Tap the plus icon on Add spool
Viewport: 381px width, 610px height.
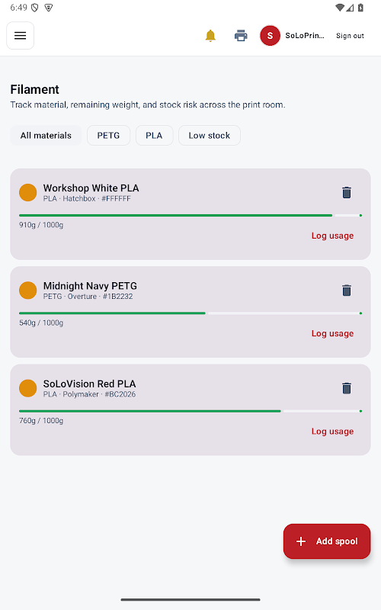click(x=301, y=541)
